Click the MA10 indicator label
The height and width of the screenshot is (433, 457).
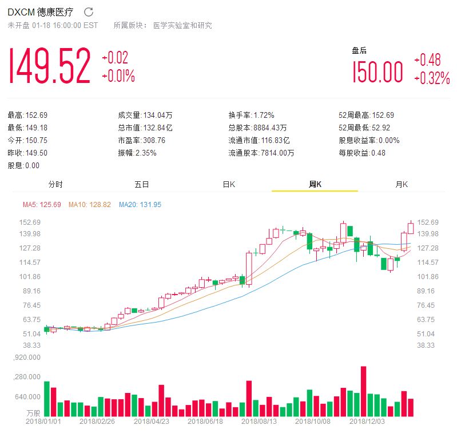point(89,204)
